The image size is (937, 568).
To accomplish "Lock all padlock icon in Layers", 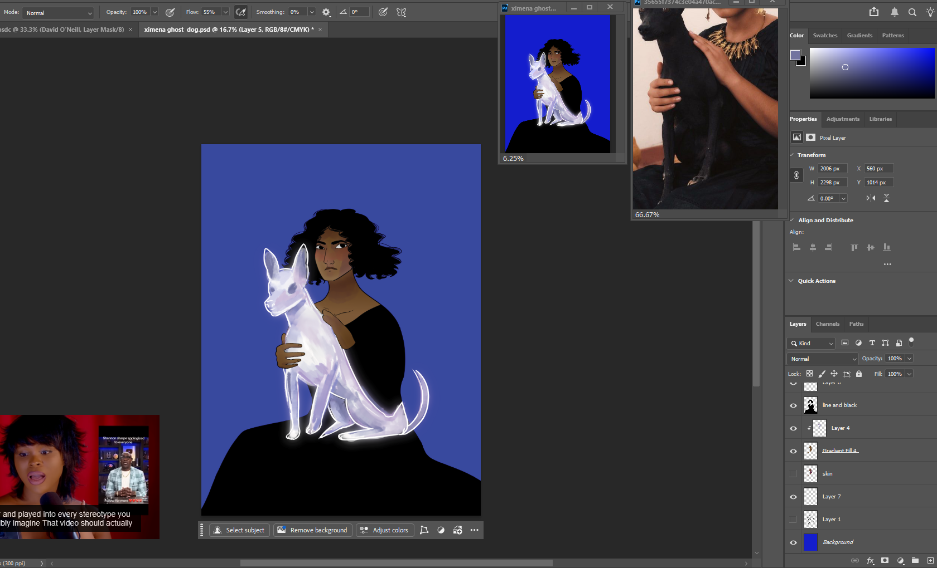I will [x=859, y=374].
